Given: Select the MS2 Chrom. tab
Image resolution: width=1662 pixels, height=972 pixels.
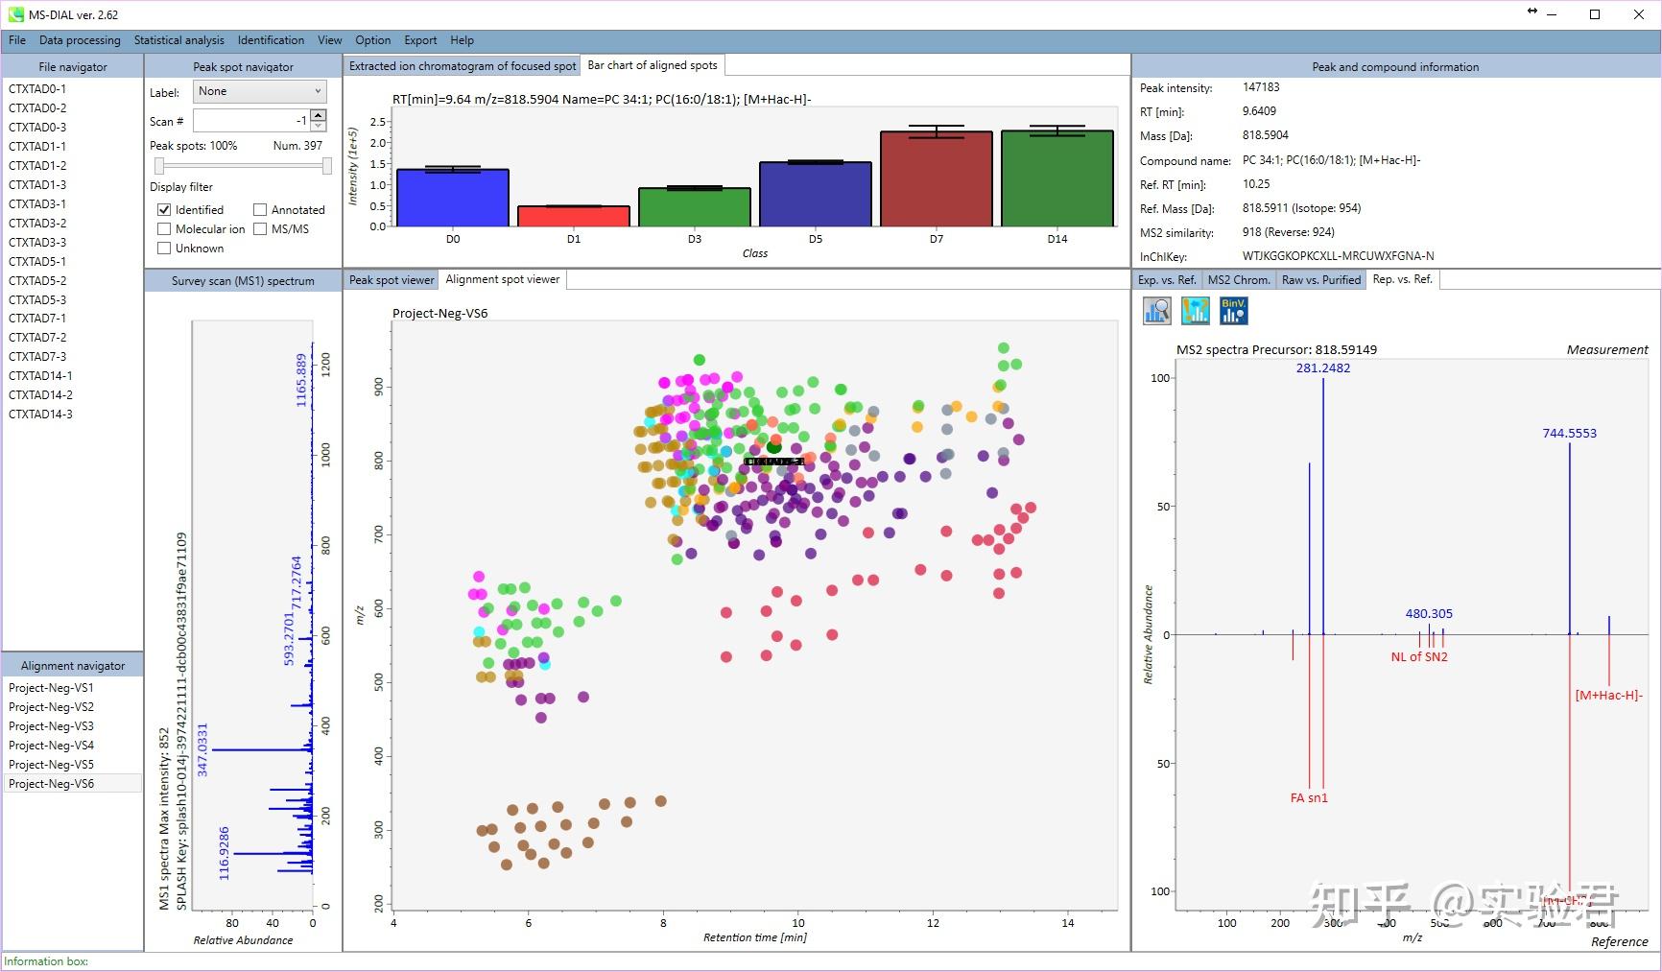Looking at the screenshot, I should [1239, 280].
